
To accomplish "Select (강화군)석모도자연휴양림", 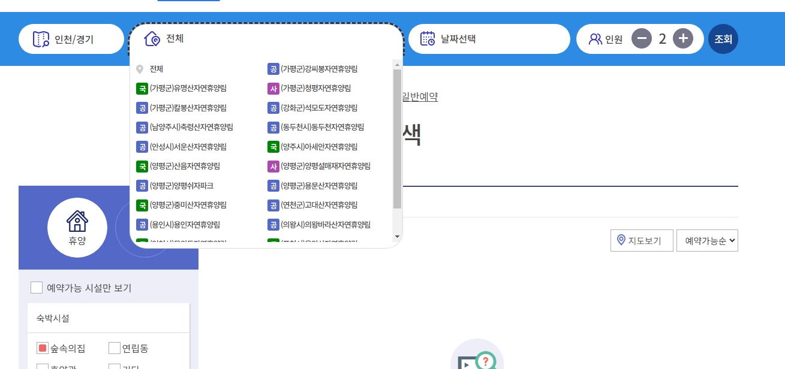I will tap(319, 108).
